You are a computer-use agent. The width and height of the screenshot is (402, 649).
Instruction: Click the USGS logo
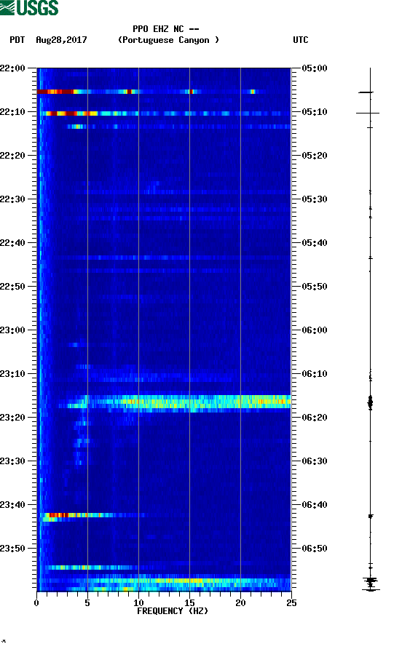click(29, 7)
